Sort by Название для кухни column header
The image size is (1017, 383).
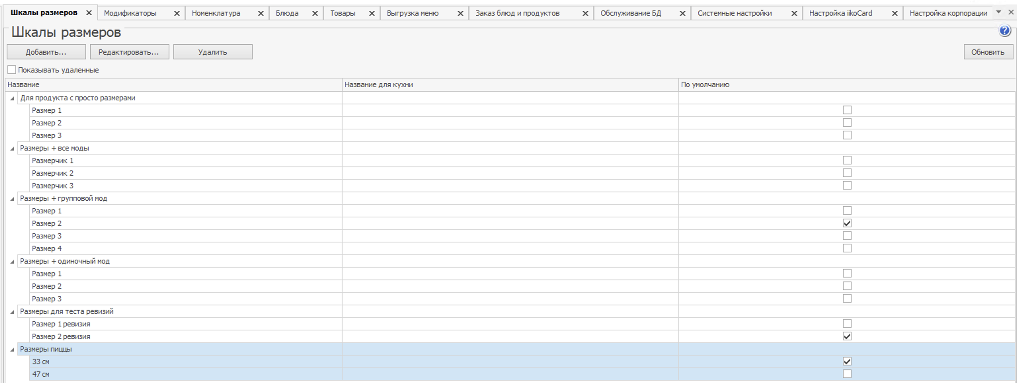pos(379,84)
